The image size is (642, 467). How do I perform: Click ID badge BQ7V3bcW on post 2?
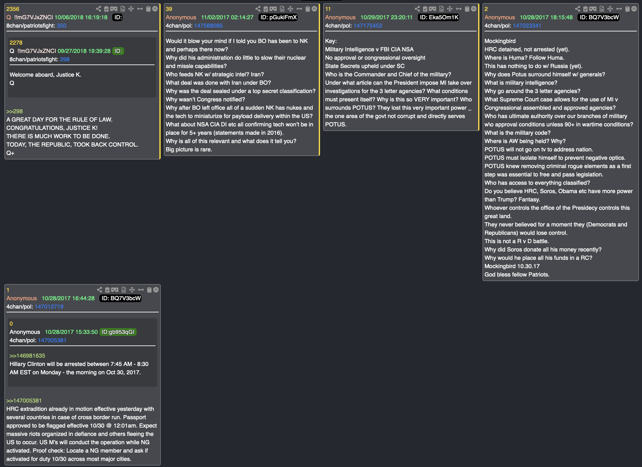(x=599, y=17)
